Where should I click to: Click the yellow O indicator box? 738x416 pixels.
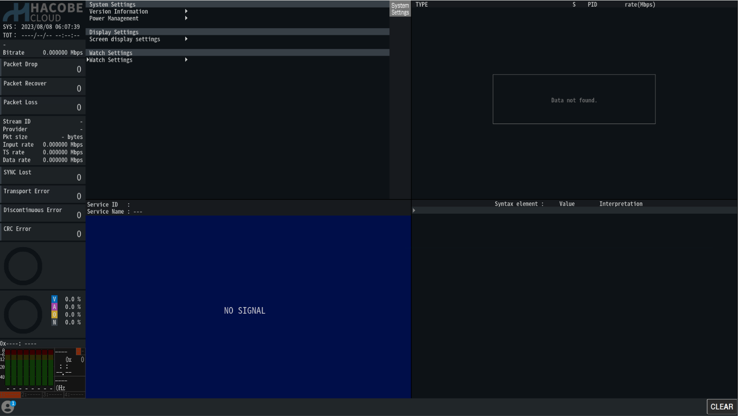pos(54,315)
